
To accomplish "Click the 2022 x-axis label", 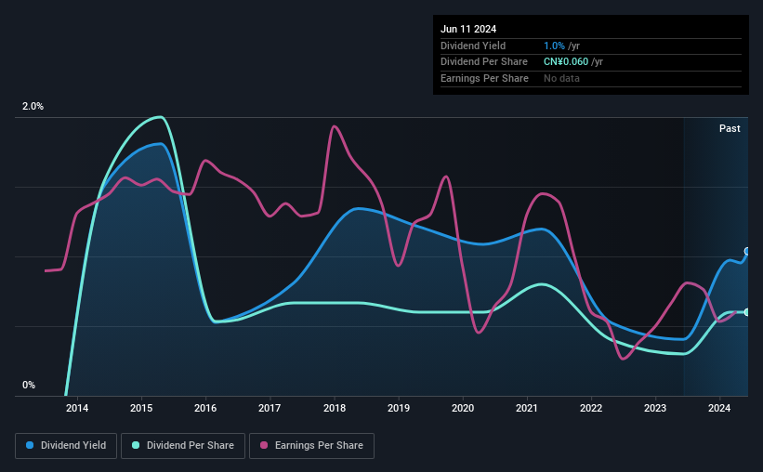I will [591, 408].
